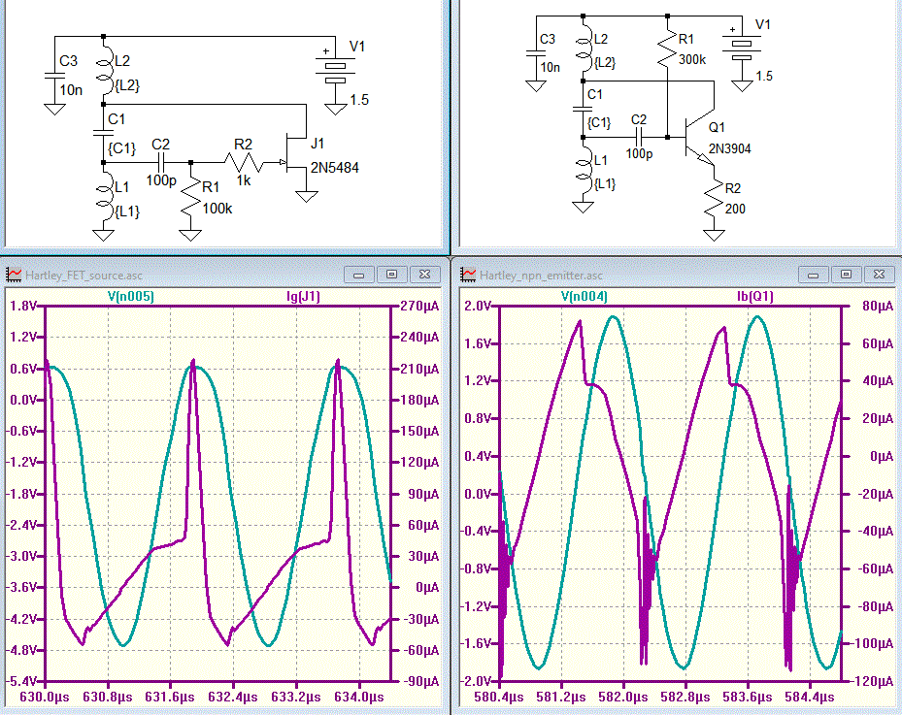Minimize the Hartley_npn_emitter waveform window
This screenshot has height=715, width=902.
(x=814, y=275)
